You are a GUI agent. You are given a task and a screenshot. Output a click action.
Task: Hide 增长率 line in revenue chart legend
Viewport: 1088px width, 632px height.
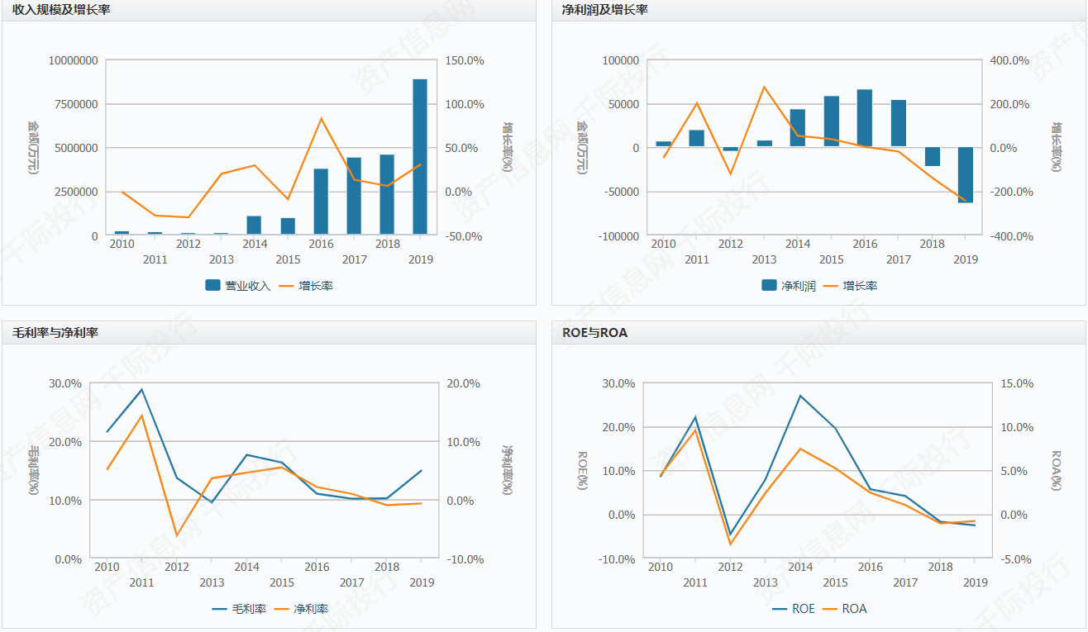click(305, 286)
